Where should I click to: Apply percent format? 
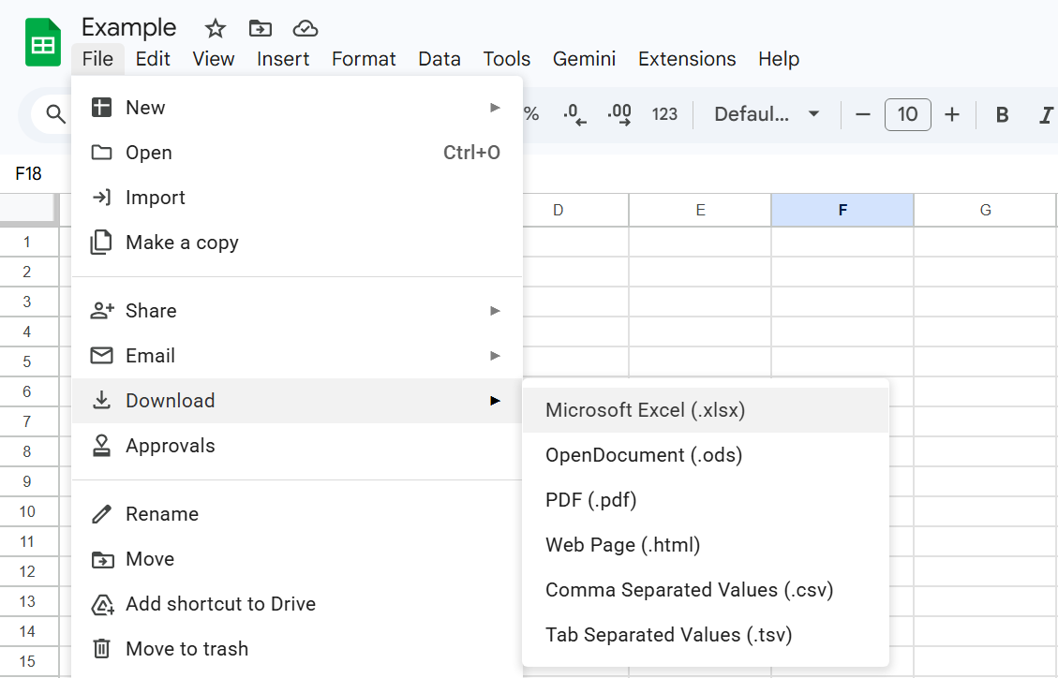(x=530, y=114)
